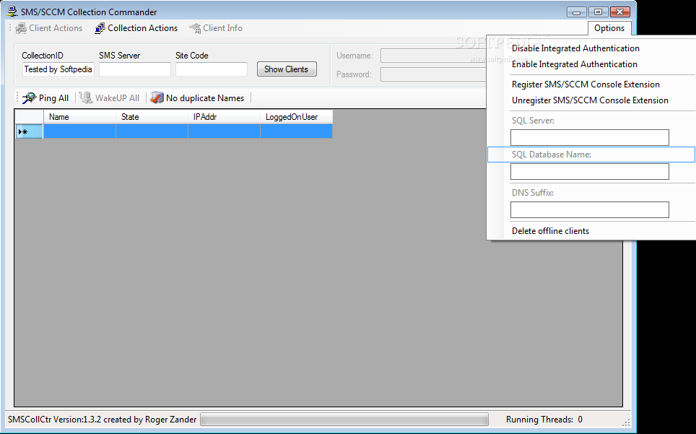Click the WakeUP All icon
The height and width of the screenshot is (434, 696).
point(86,97)
